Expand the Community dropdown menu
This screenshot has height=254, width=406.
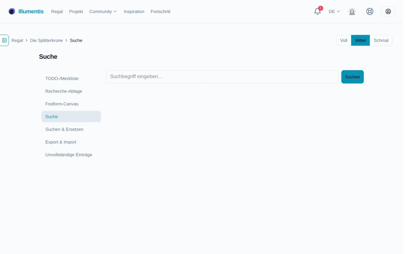point(103,11)
